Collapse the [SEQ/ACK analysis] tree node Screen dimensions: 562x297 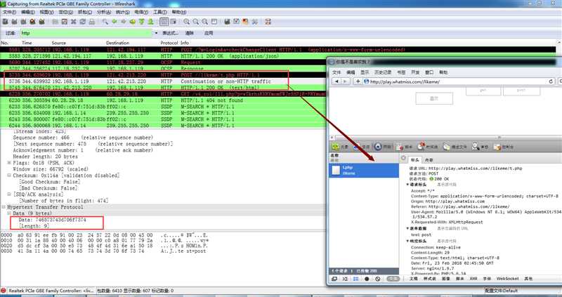pyautogui.click(x=9, y=194)
